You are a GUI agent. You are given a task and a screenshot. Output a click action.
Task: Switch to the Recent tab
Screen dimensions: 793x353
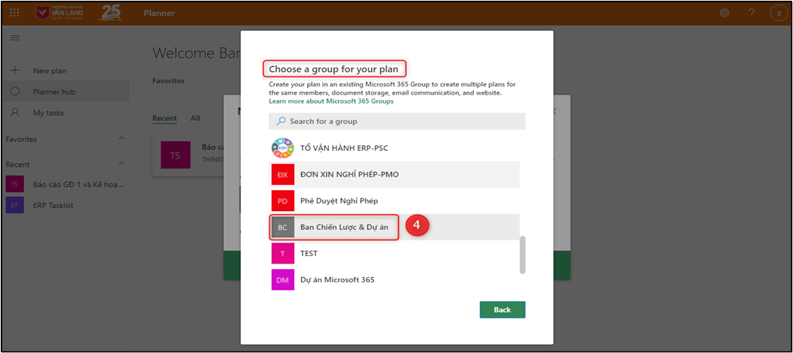click(164, 119)
